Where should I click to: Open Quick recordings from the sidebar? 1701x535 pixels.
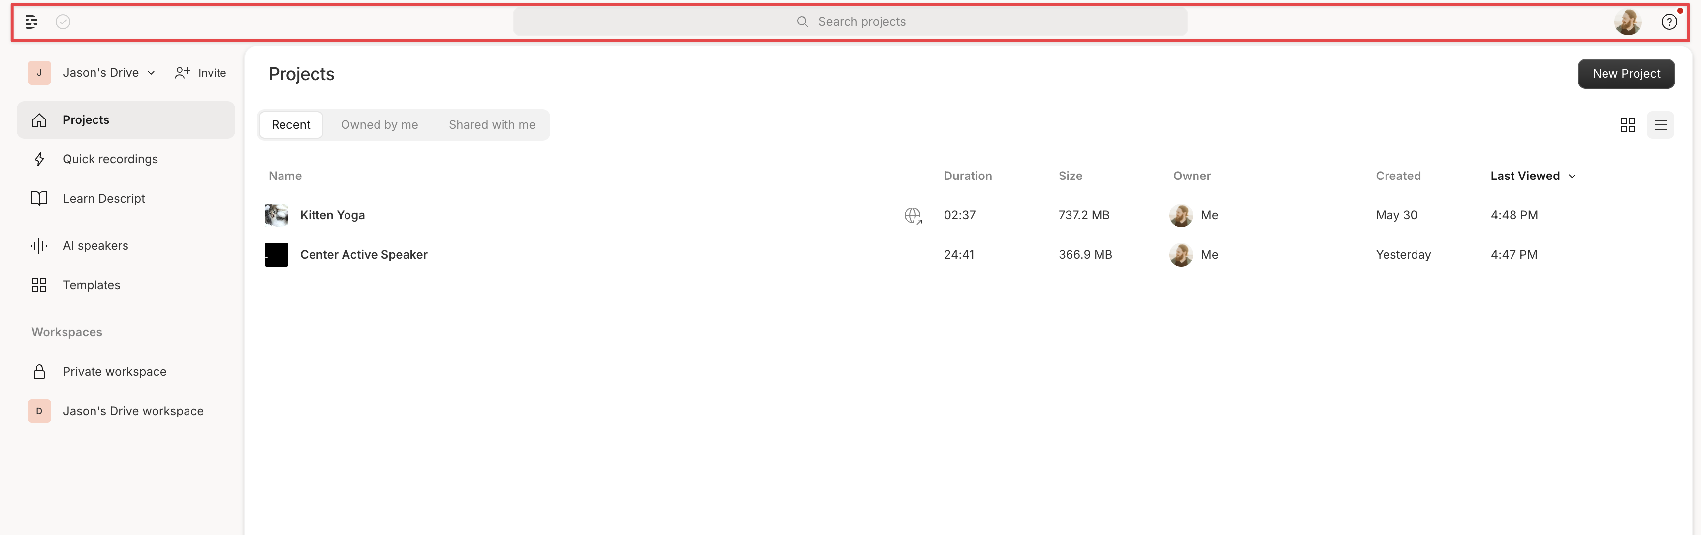[110, 158]
